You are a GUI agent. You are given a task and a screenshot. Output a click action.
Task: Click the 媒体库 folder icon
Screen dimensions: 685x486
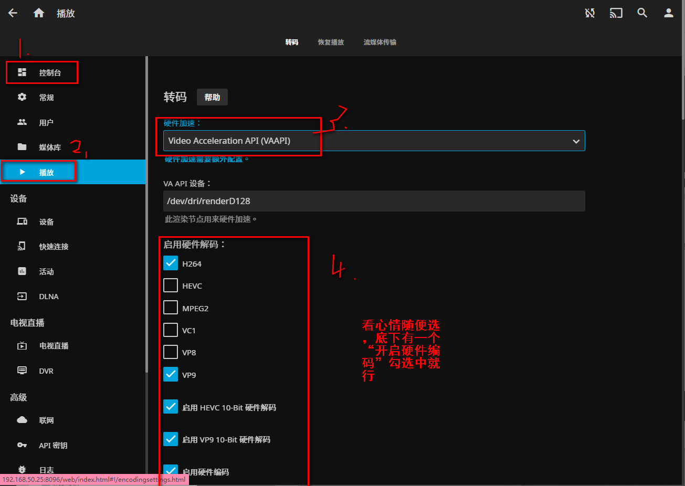(x=22, y=147)
